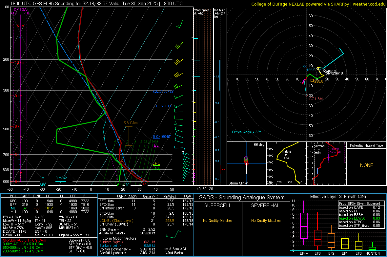Click the 'Effective Layer STP (with CIN)' title
Image resolution: width=387 pixels, height=257 pixels.
pos(338,197)
